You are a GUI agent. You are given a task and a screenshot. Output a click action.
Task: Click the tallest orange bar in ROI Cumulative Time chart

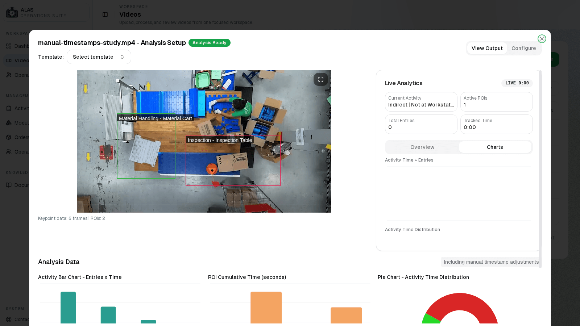[266, 308]
